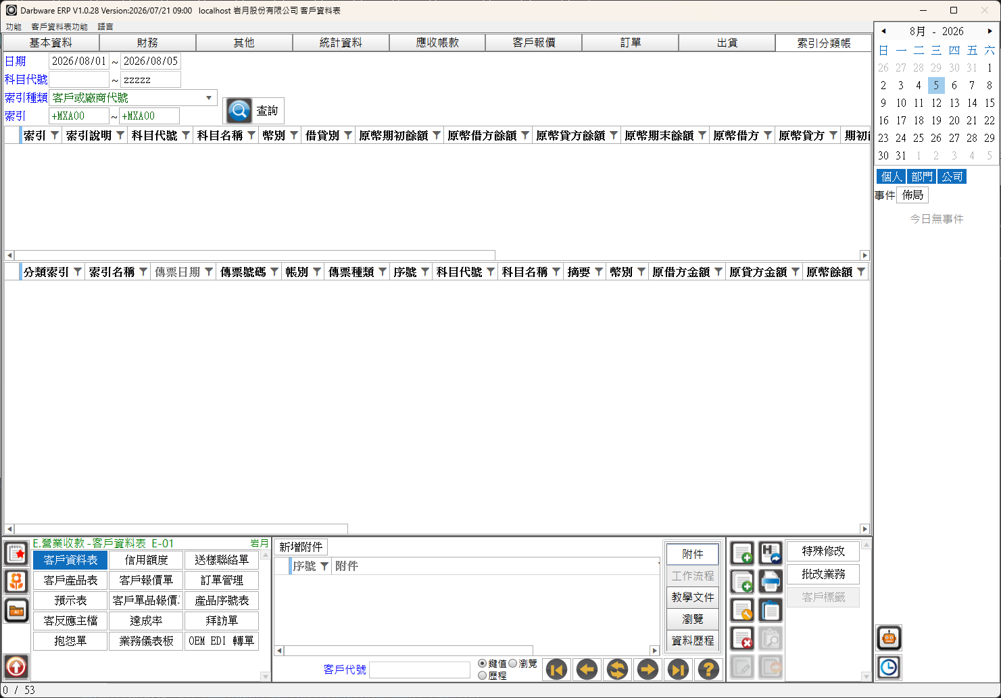The height and width of the screenshot is (698, 1001).
Task: Click the refresh swap-arrows icon
Action: tap(617, 670)
